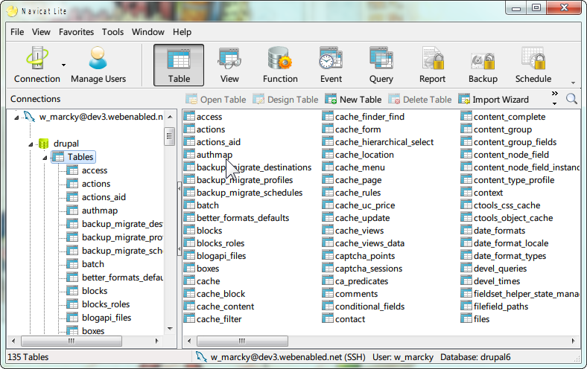
Task: Click the tree panel horizontal scroll right arrow
Action: (156, 341)
